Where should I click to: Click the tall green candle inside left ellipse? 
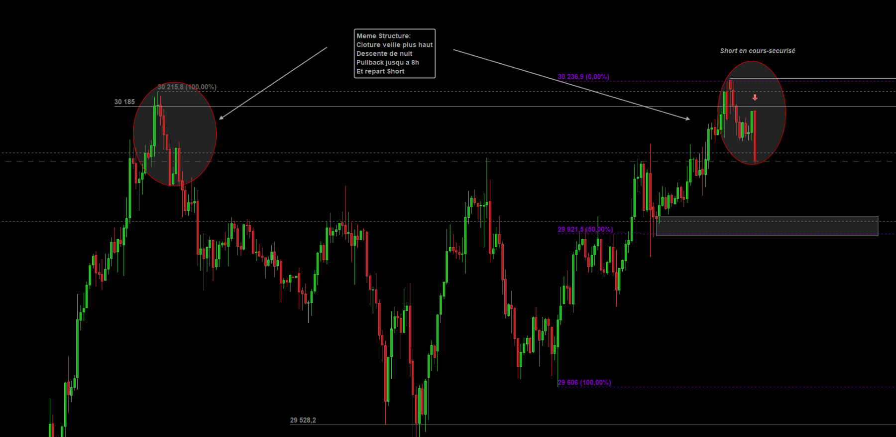coord(155,126)
